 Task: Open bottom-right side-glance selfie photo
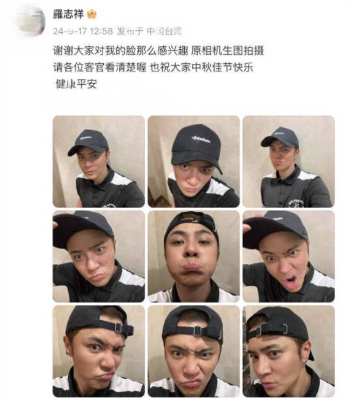point(289,351)
